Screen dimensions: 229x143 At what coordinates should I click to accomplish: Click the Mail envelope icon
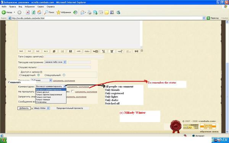(82, 13)
